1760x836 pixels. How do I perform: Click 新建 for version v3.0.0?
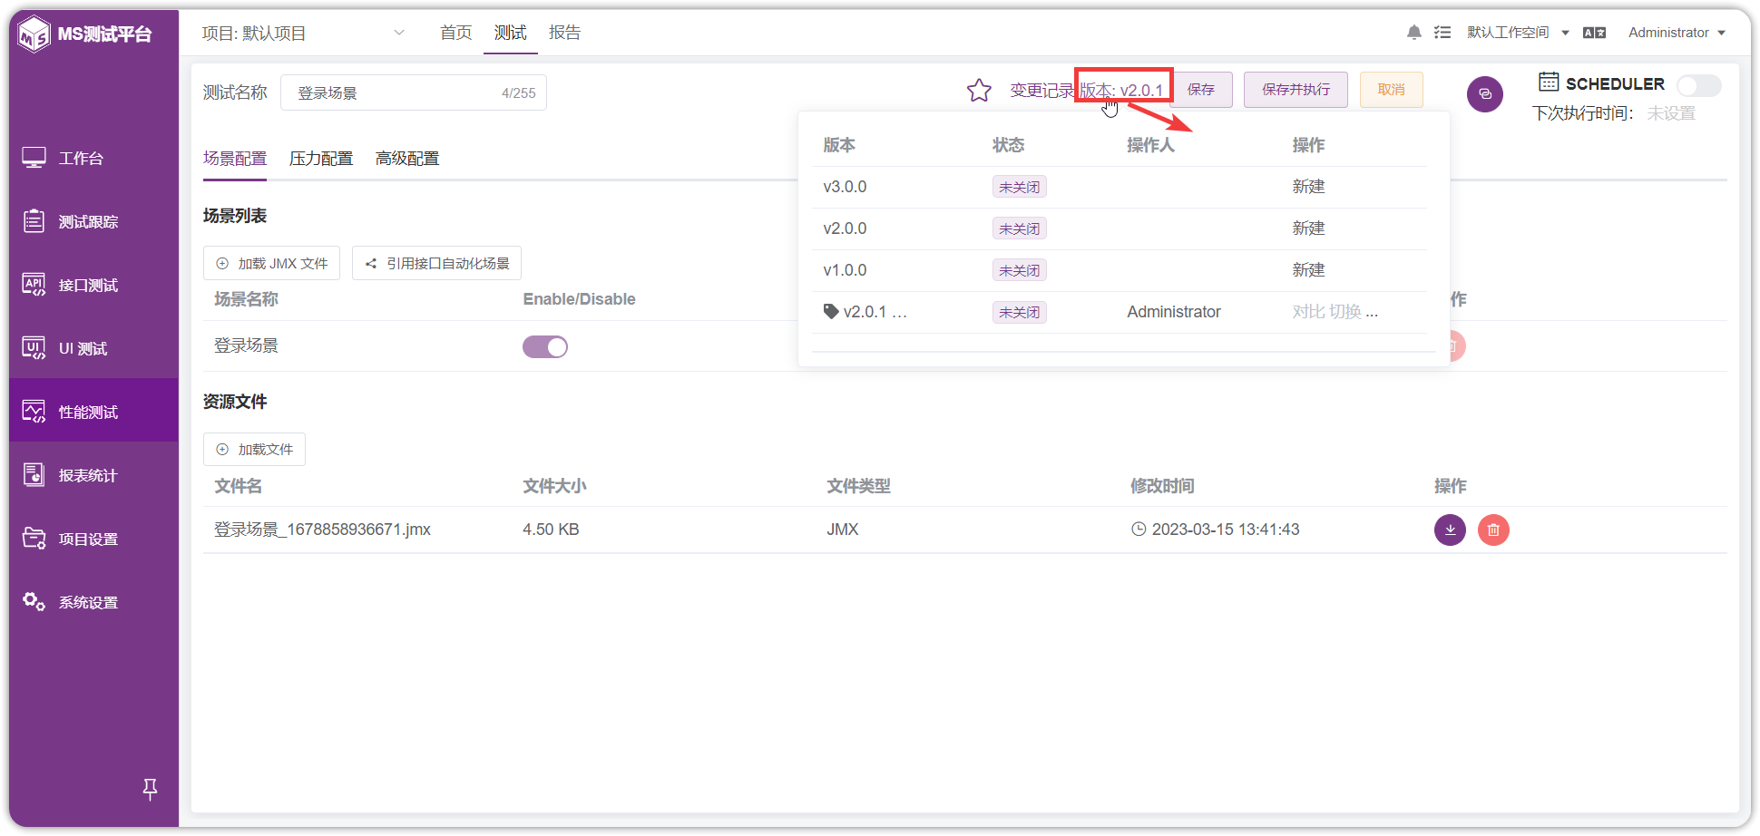[x=1308, y=187]
